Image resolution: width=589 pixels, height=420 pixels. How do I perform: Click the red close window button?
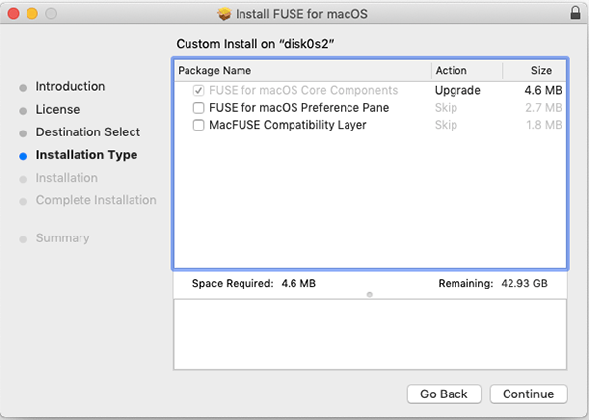click(x=13, y=14)
